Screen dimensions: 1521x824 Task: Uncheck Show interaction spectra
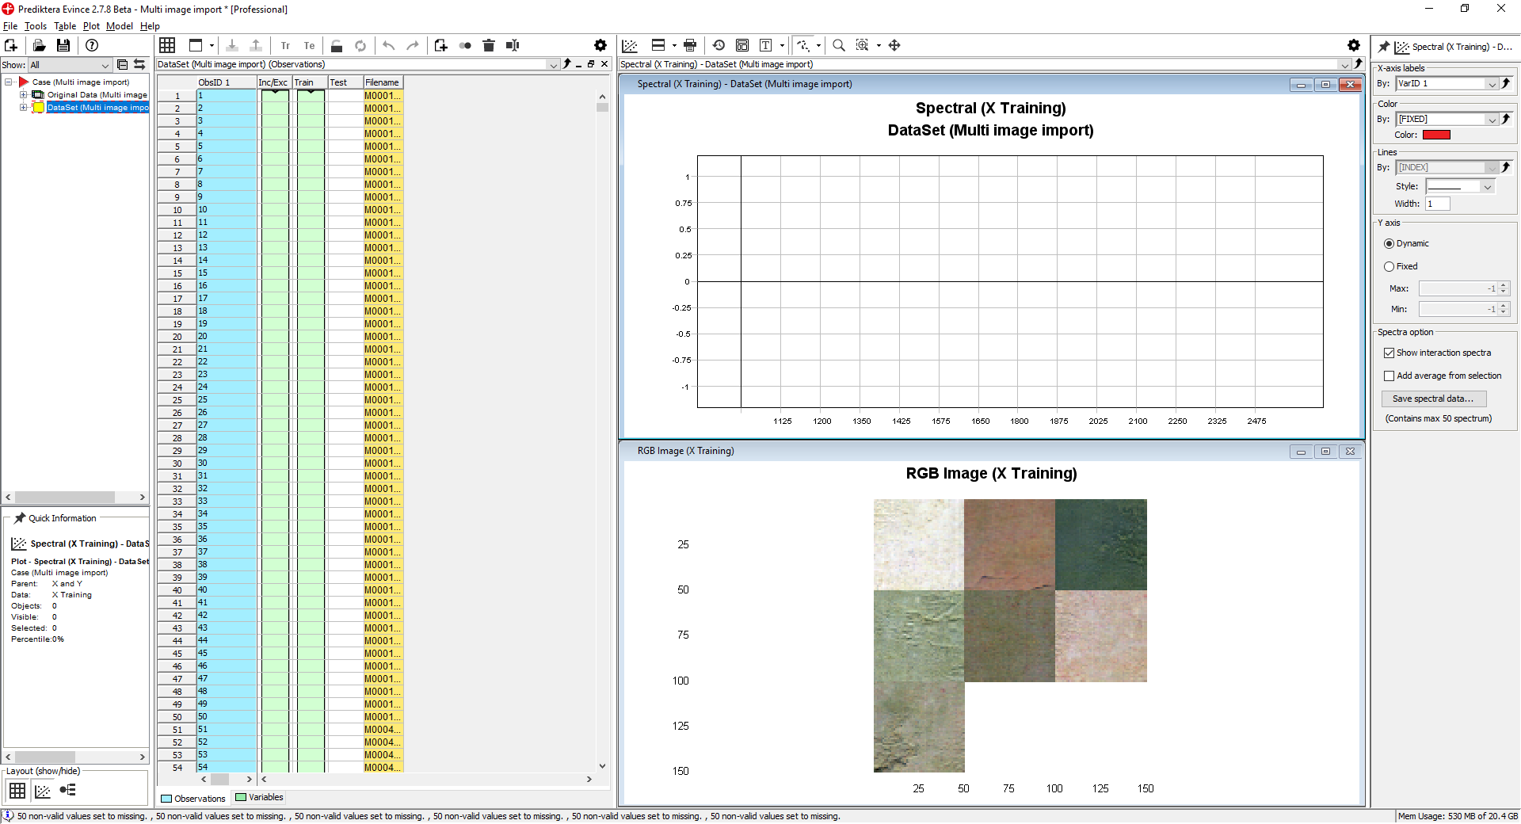click(1389, 353)
